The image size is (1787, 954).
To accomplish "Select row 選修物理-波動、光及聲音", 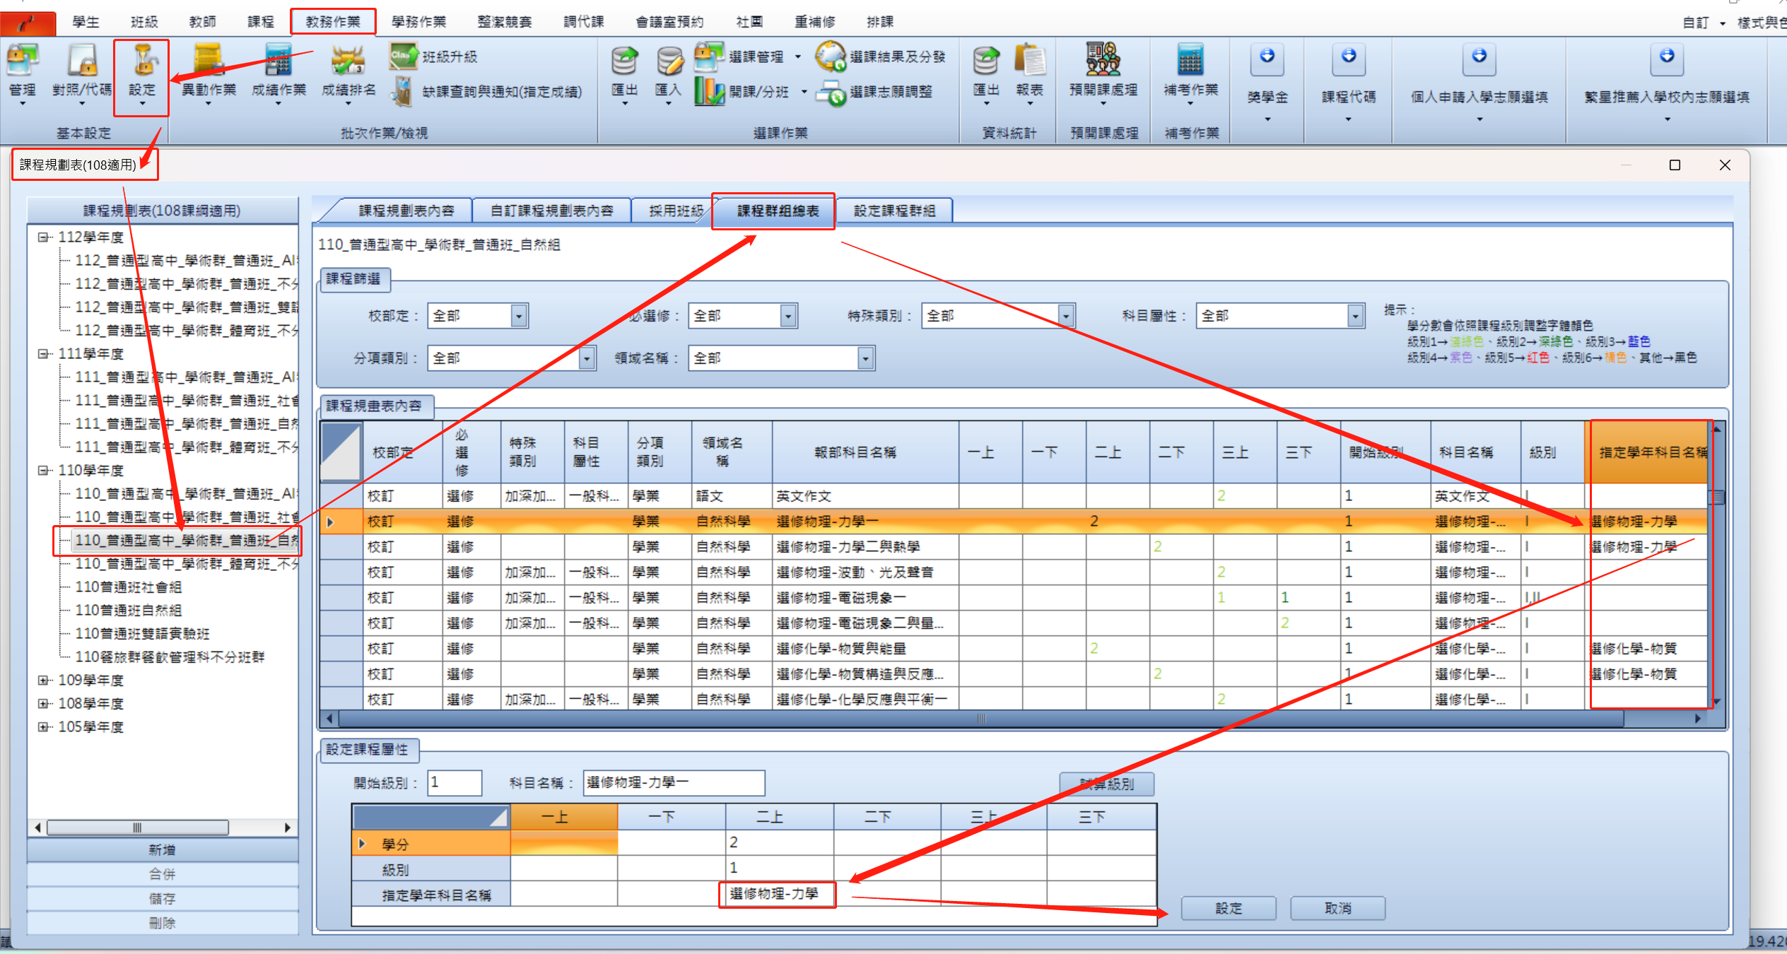I will coord(1015,572).
